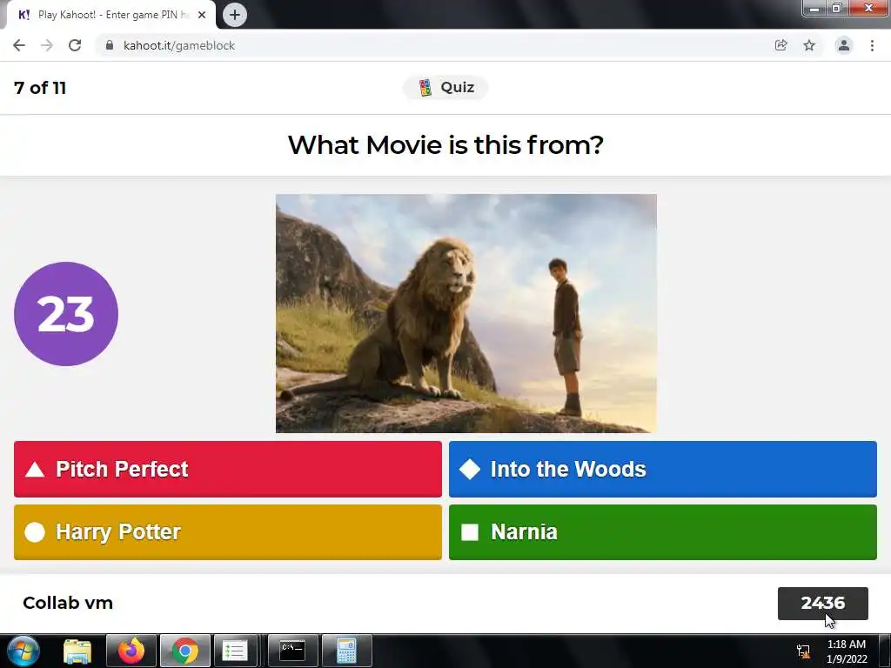Click the triangle shape on Pitch Perfect
Viewport: 891px width, 668px height.
[35, 469]
